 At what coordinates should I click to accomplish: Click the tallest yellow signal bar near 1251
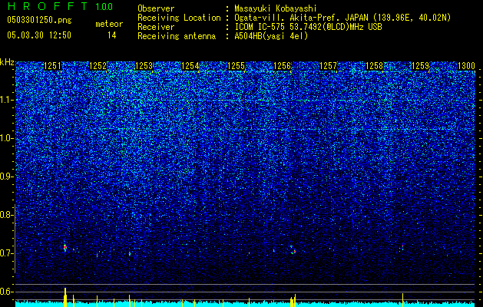click(65, 297)
